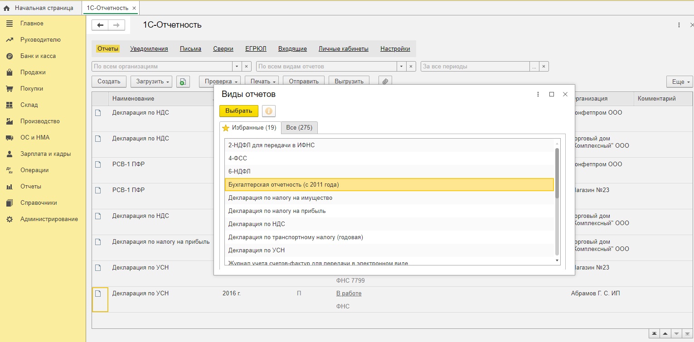Switch to the Письма section
Viewport: 694px width, 342px height.
190,48
